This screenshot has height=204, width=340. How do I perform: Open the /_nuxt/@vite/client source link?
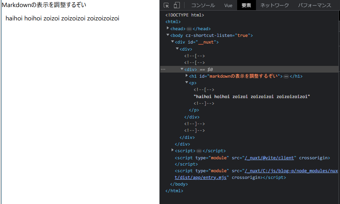tap(269, 158)
